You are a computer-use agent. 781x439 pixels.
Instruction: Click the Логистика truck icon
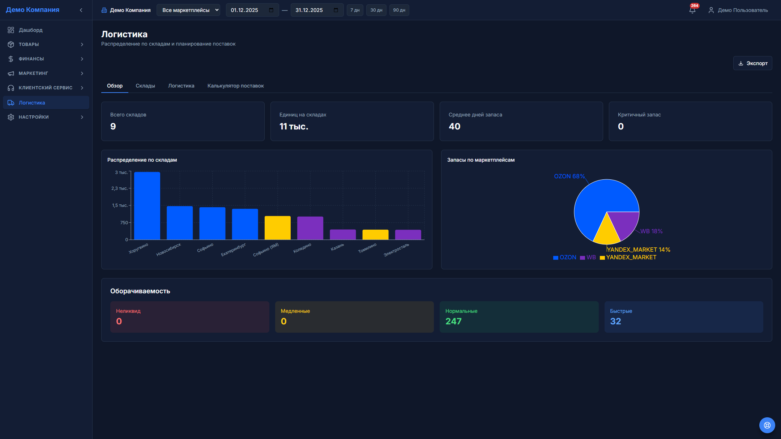pos(11,103)
